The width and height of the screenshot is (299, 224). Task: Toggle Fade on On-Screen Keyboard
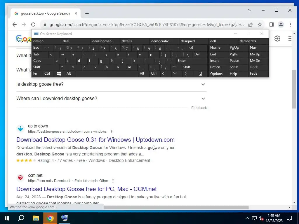tap(258, 73)
